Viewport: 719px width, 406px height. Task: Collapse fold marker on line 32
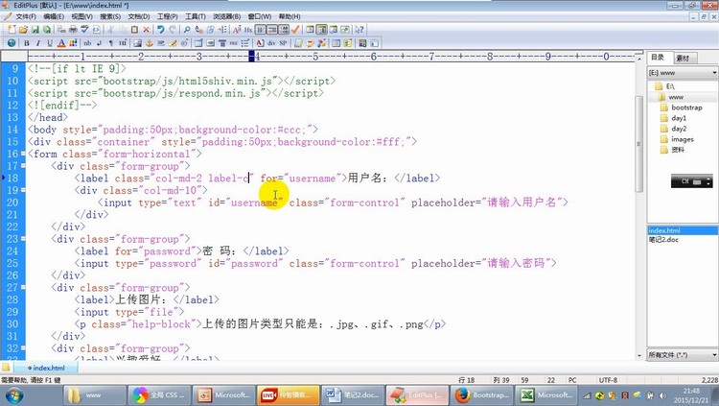[x=23, y=348]
